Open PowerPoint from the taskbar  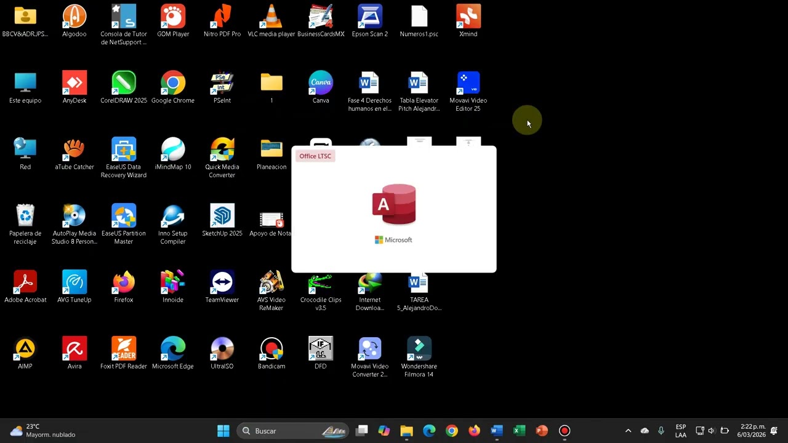click(542, 431)
